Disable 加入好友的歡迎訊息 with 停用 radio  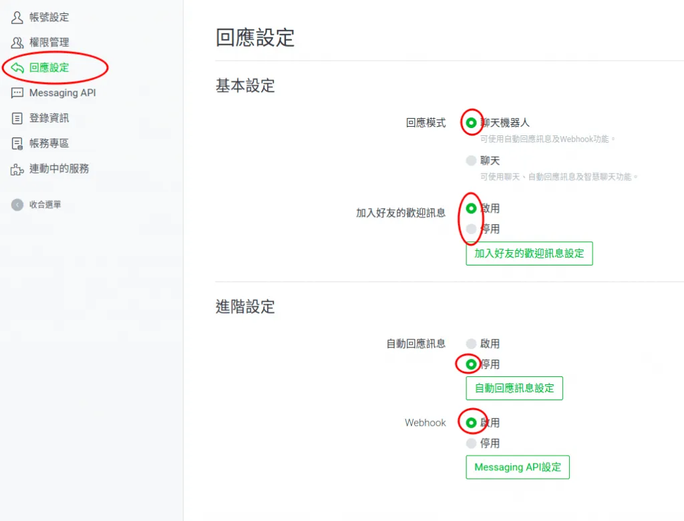(472, 229)
